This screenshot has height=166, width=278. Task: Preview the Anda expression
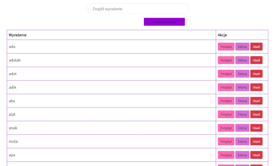226,141
